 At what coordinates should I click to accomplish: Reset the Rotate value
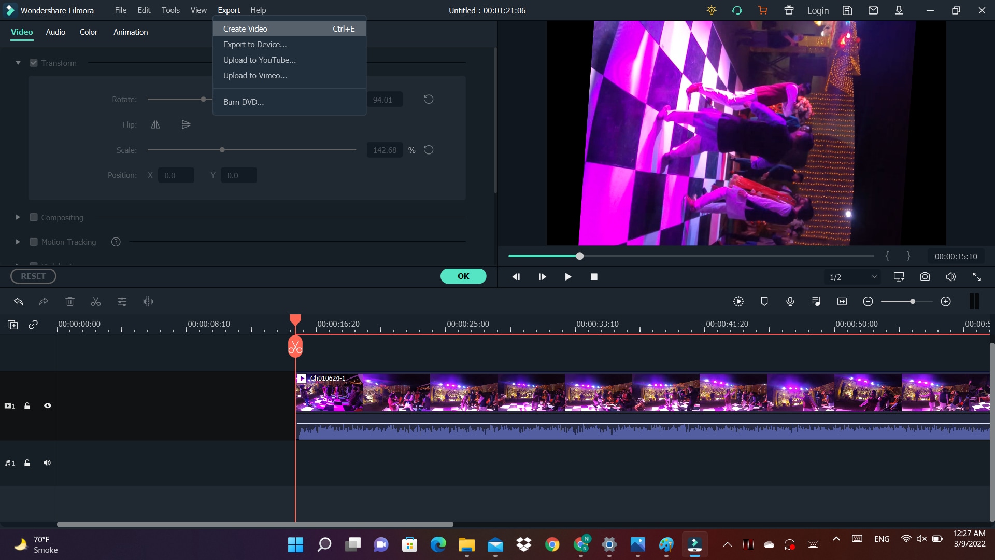click(429, 99)
